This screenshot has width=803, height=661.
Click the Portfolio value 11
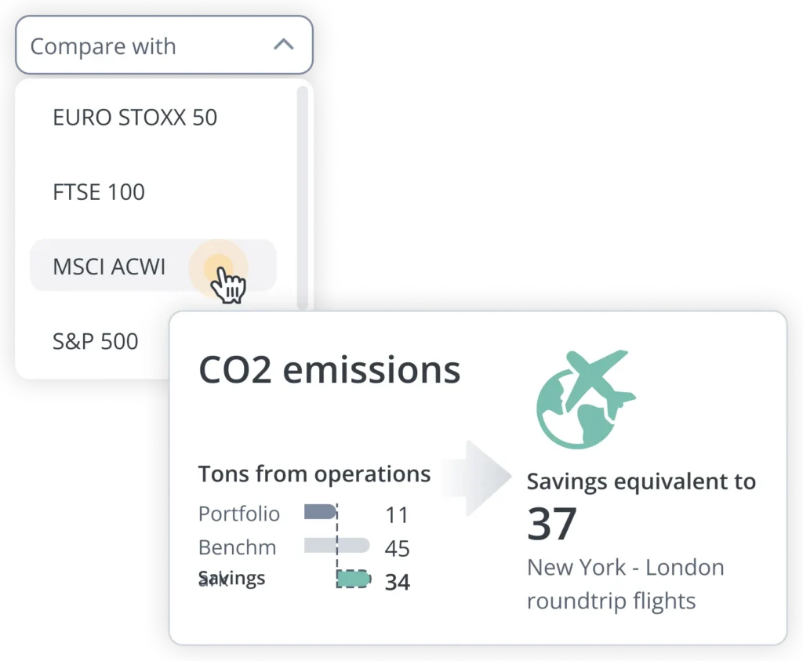(x=397, y=515)
